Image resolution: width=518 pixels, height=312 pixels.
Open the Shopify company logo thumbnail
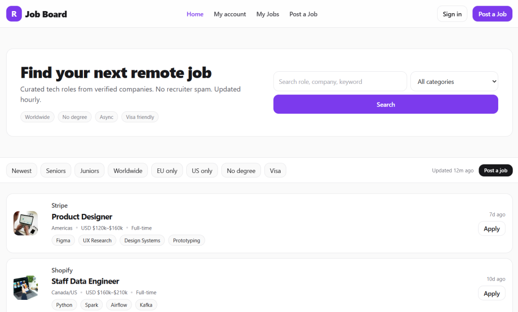click(25, 288)
